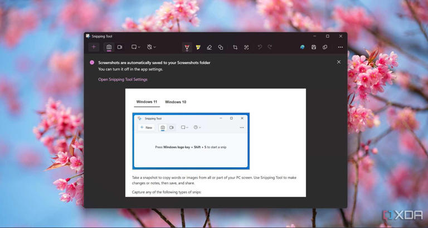The image size is (428, 228).
Task: Switch to screenshot Snip mode camera icon
Action: coord(109,47)
